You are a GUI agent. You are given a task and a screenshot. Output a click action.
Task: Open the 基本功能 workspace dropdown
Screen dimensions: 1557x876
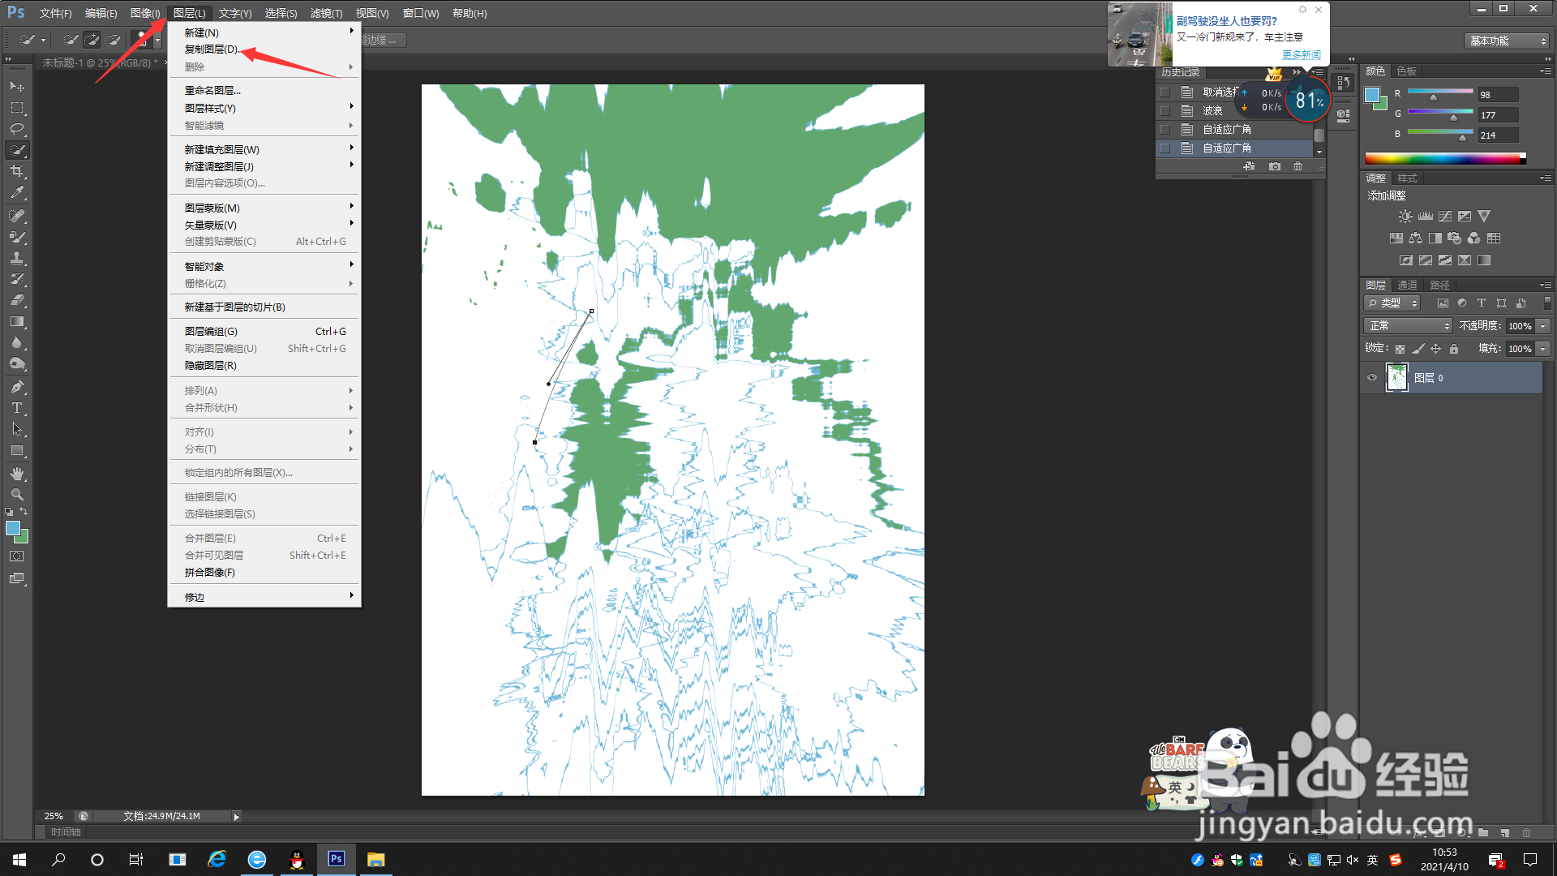[x=1508, y=41]
